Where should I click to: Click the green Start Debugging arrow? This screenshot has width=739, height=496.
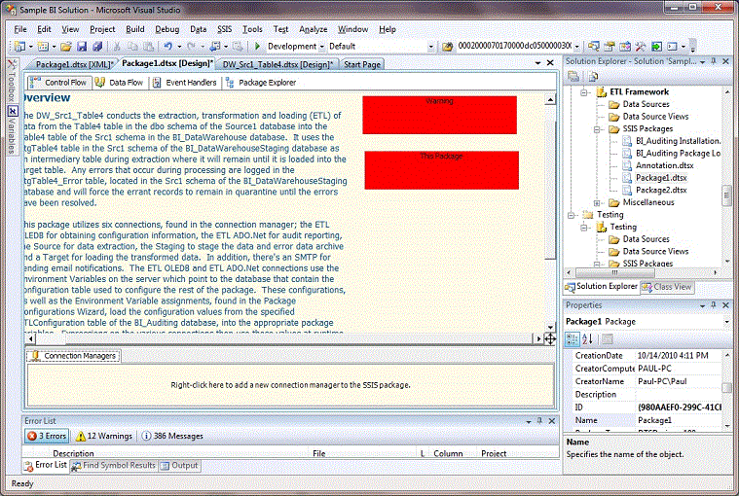click(257, 46)
